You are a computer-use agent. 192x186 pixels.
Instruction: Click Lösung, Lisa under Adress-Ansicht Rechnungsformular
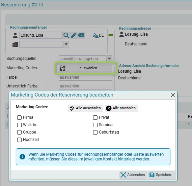coord(130,71)
